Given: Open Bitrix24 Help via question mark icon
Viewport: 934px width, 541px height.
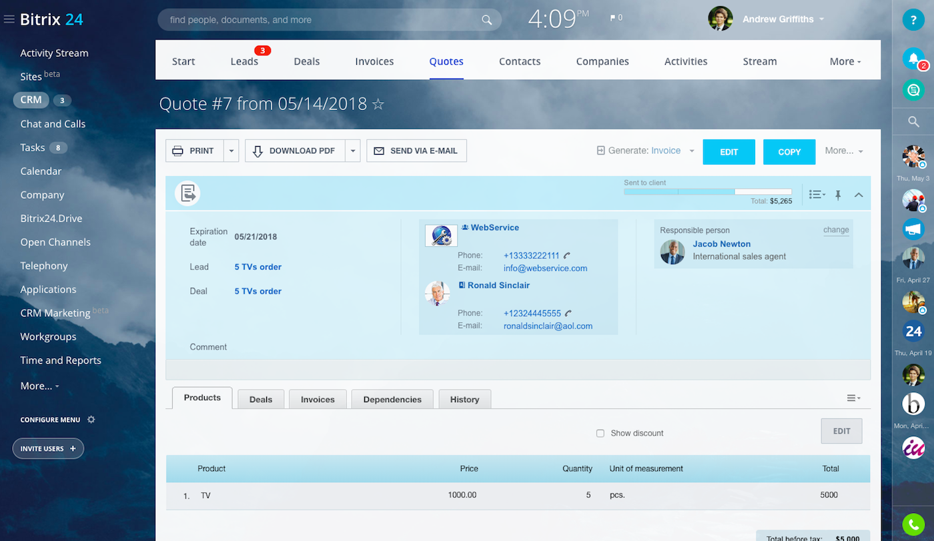Looking at the screenshot, I should (x=913, y=19).
